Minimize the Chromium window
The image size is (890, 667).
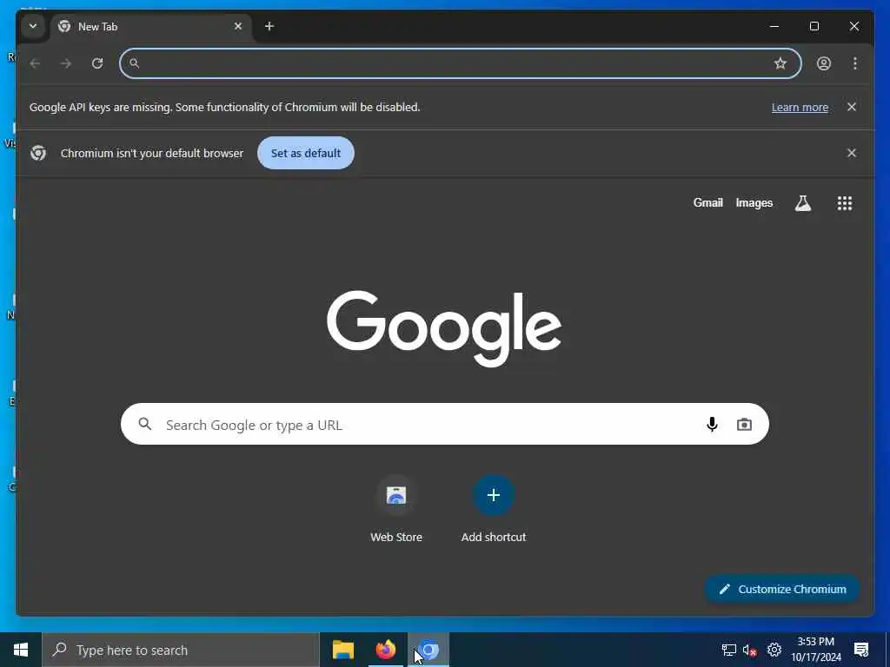[774, 26]
